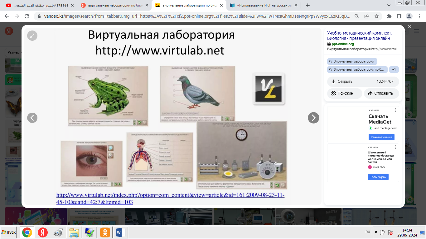Expand more tags with the +1 chip
The width and height of the screenshot is (426, 239).
(394, 70)
